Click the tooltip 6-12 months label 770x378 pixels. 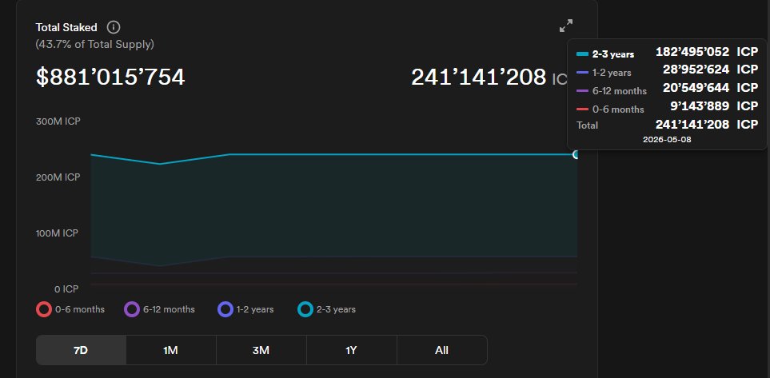[619, 91]
